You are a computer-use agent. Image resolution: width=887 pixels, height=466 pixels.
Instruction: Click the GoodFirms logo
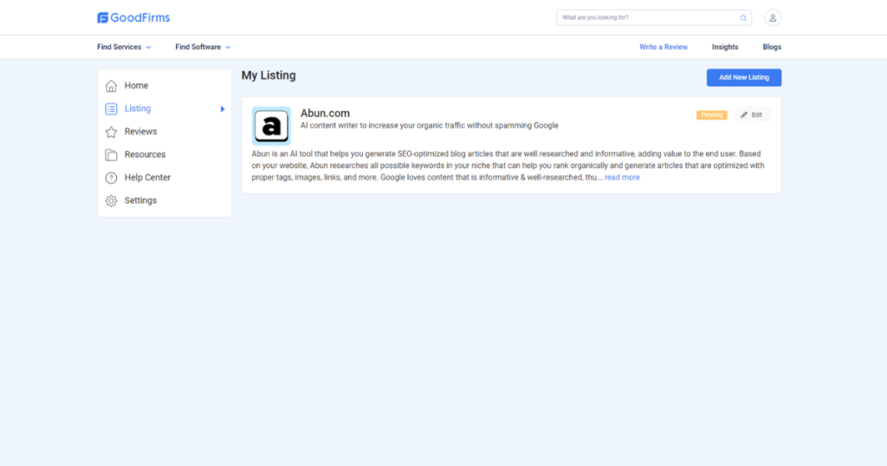point(133,17)
